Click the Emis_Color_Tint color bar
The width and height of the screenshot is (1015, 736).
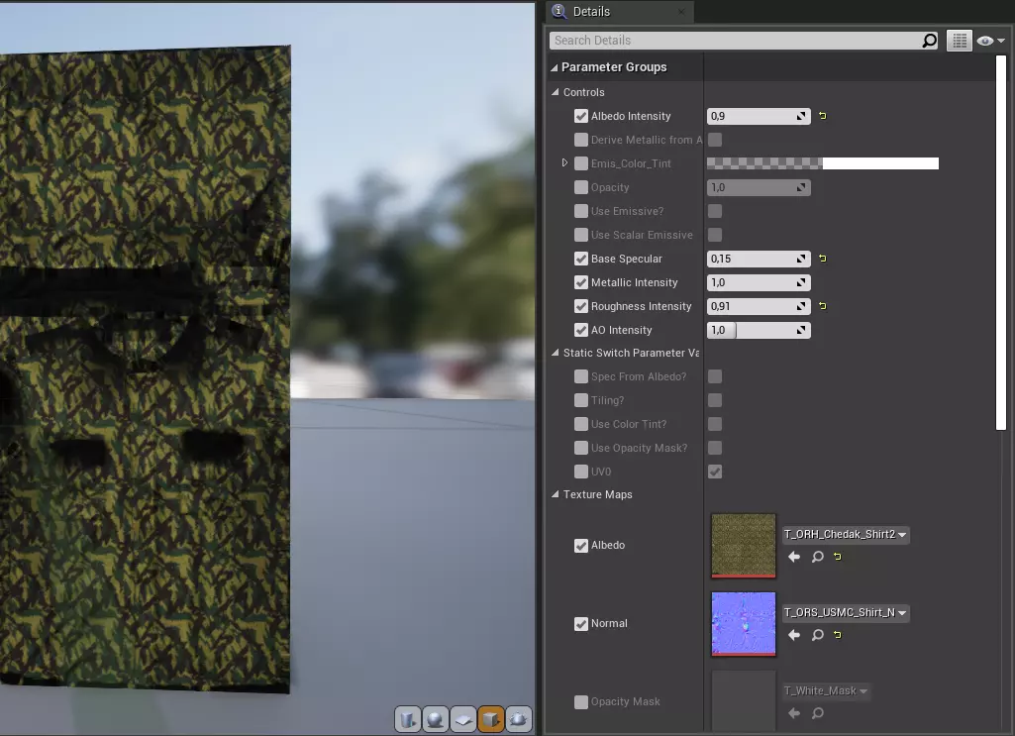pos(822,163)
